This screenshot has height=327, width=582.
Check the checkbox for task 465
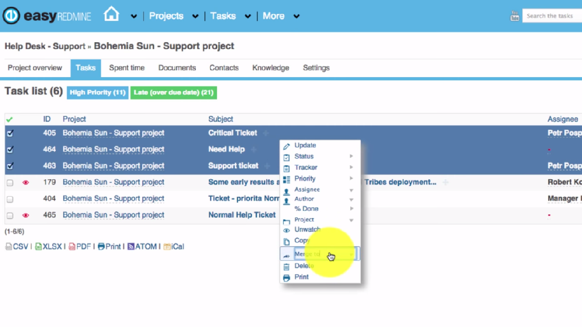[10, 216]
